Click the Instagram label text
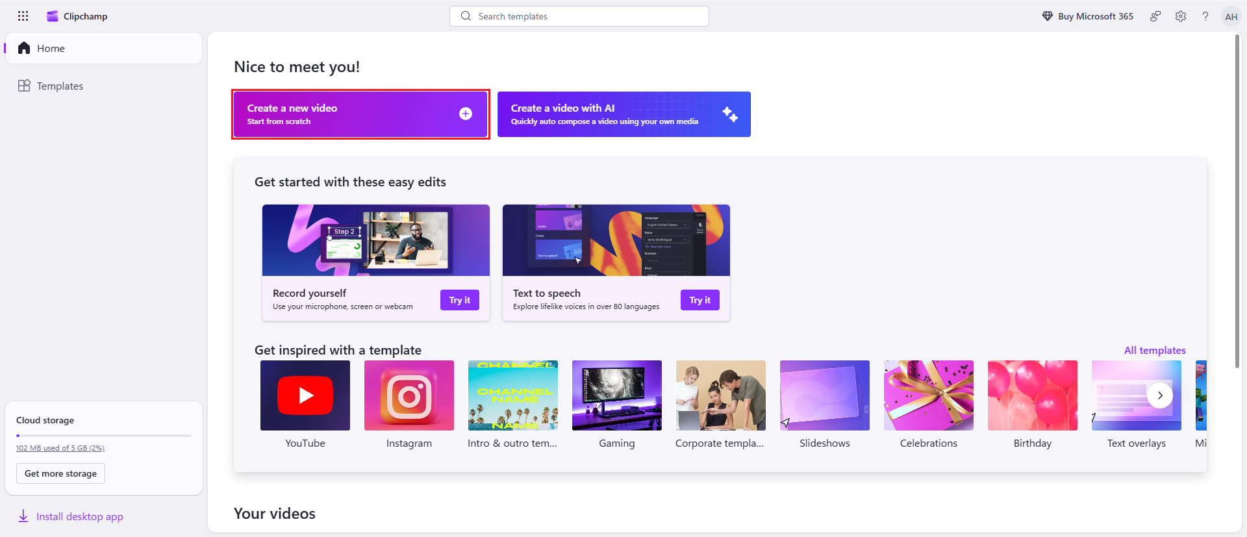 409,443
